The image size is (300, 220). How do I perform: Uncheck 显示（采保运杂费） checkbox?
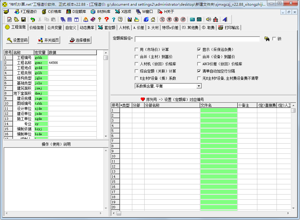tap(199, 49)
